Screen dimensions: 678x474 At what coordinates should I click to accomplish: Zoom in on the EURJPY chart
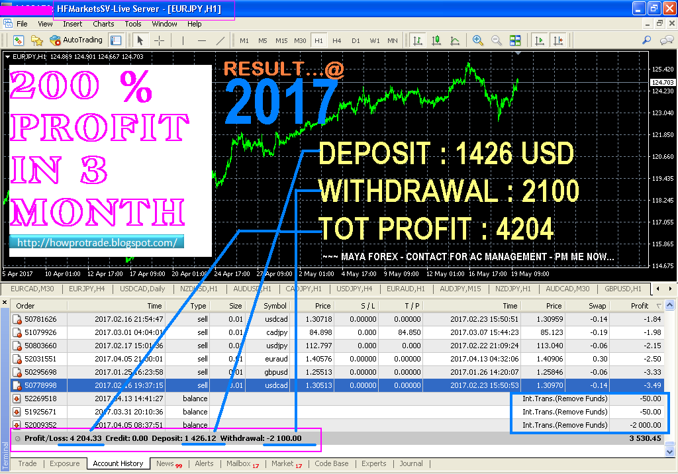point(477,40)
